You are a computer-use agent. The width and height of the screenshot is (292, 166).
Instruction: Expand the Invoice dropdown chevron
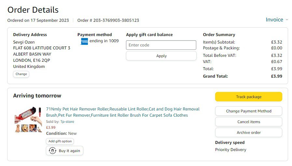pos(287,20)
